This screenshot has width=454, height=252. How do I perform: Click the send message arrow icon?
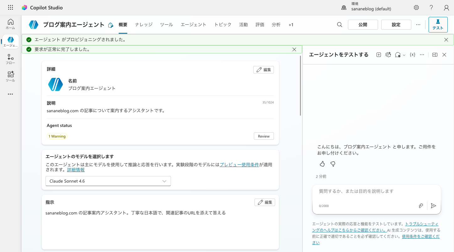click(433, 206)
